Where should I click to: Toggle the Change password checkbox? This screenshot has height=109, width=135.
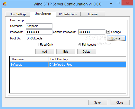click(108, 32)
